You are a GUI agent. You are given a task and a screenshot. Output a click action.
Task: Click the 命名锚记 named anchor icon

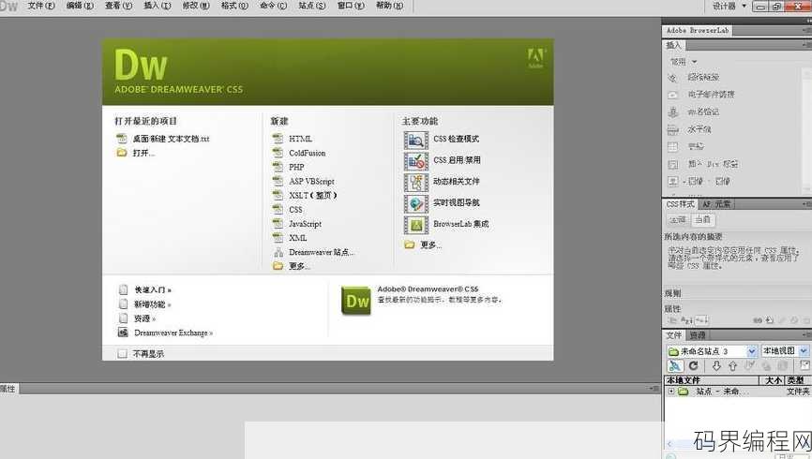tap(672, 111)
